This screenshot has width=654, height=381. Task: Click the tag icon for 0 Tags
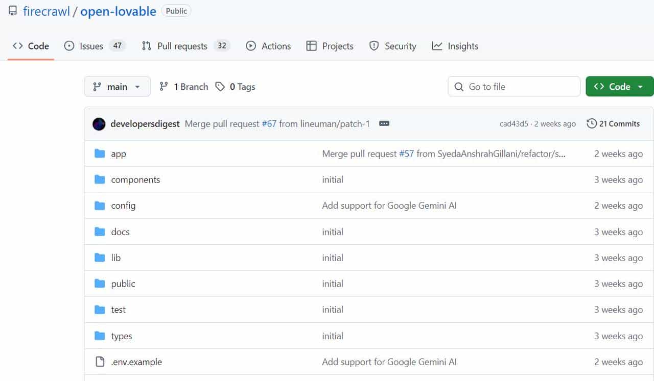(x=220, y=87)
